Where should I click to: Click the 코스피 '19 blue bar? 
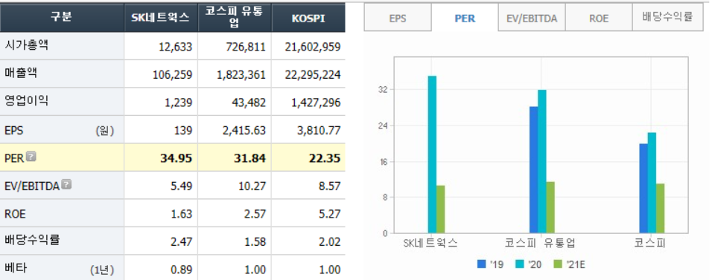point(643,189)
